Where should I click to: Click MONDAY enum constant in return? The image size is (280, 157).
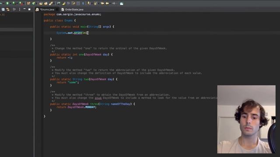[x=90, y=107]
